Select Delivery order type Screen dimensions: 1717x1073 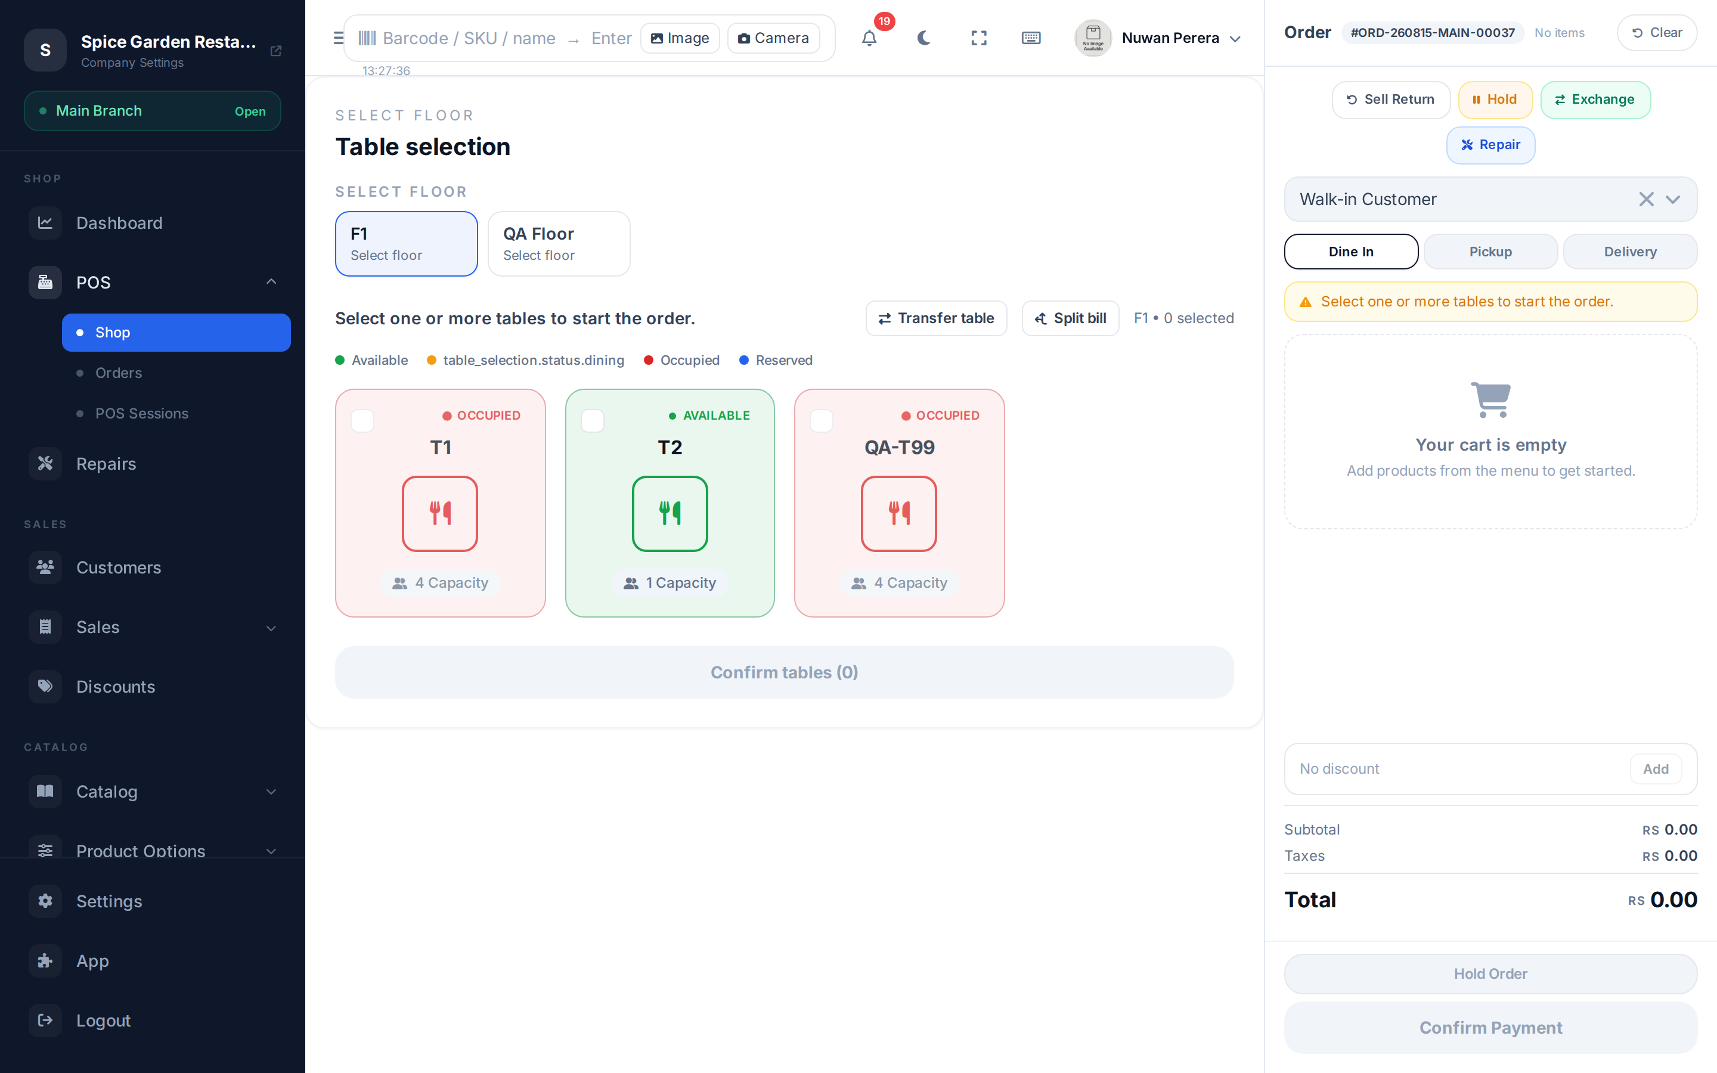coord(1631,251)
